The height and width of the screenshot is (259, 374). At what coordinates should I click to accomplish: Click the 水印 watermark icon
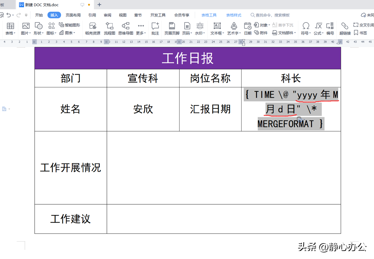point(199,26)
